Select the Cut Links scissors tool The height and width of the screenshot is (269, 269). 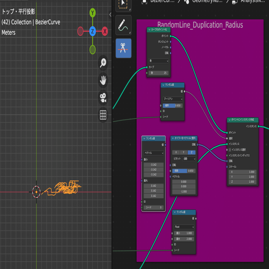123,48
